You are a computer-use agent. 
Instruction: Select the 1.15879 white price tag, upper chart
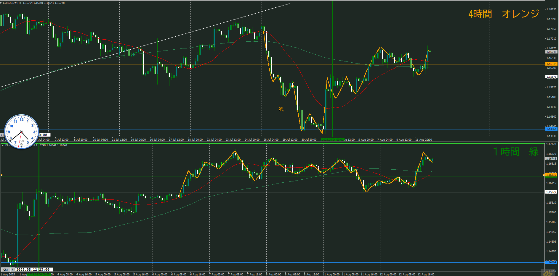[x=551, y=77]
